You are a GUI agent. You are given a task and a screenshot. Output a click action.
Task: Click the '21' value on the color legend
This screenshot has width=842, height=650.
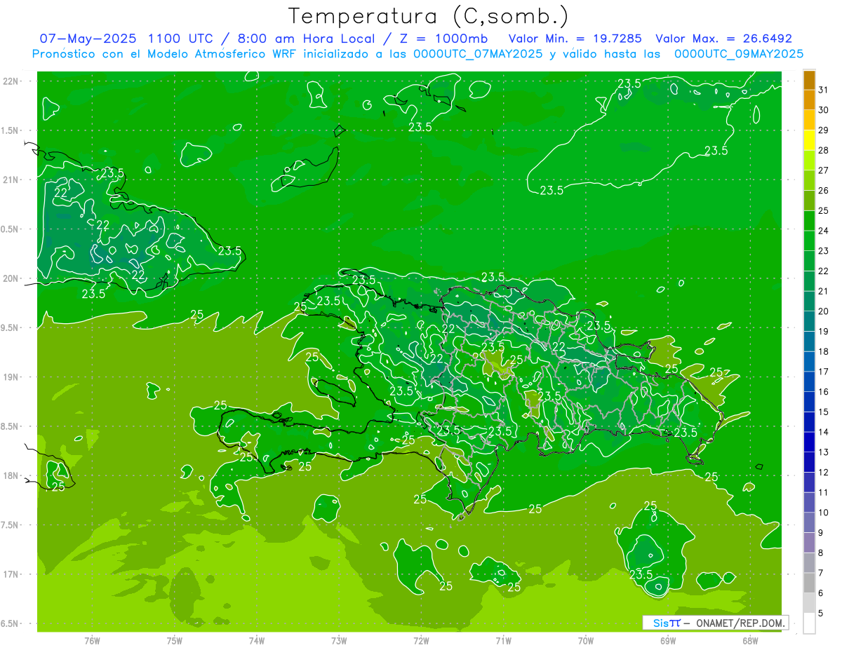pos(824,290)
